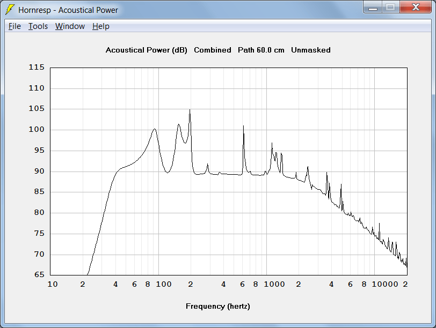Open the Help menu
The width and height of the screenshot is (436, 328).
point(100,26)
